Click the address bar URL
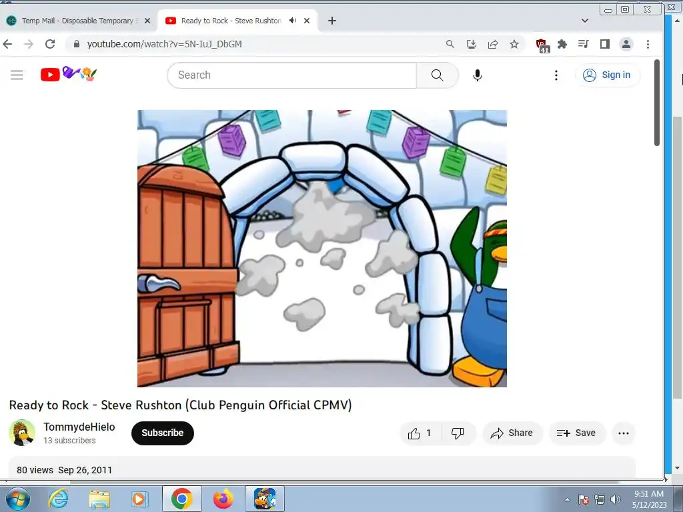This screenshot has width=683, height=512. coord(164,44)
